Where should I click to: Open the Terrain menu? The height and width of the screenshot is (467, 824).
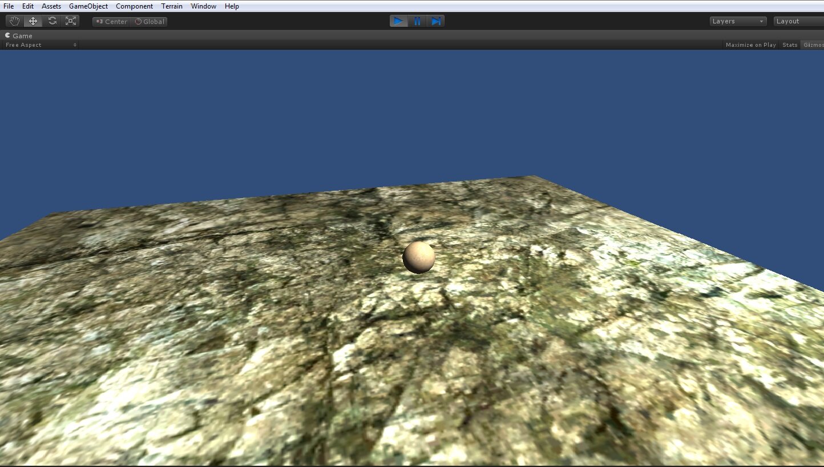tap(172, 6)
